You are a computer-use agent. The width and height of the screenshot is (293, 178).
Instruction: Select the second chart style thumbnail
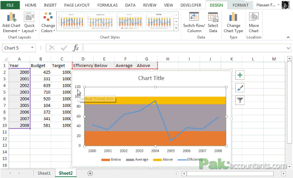coord(100,21)
